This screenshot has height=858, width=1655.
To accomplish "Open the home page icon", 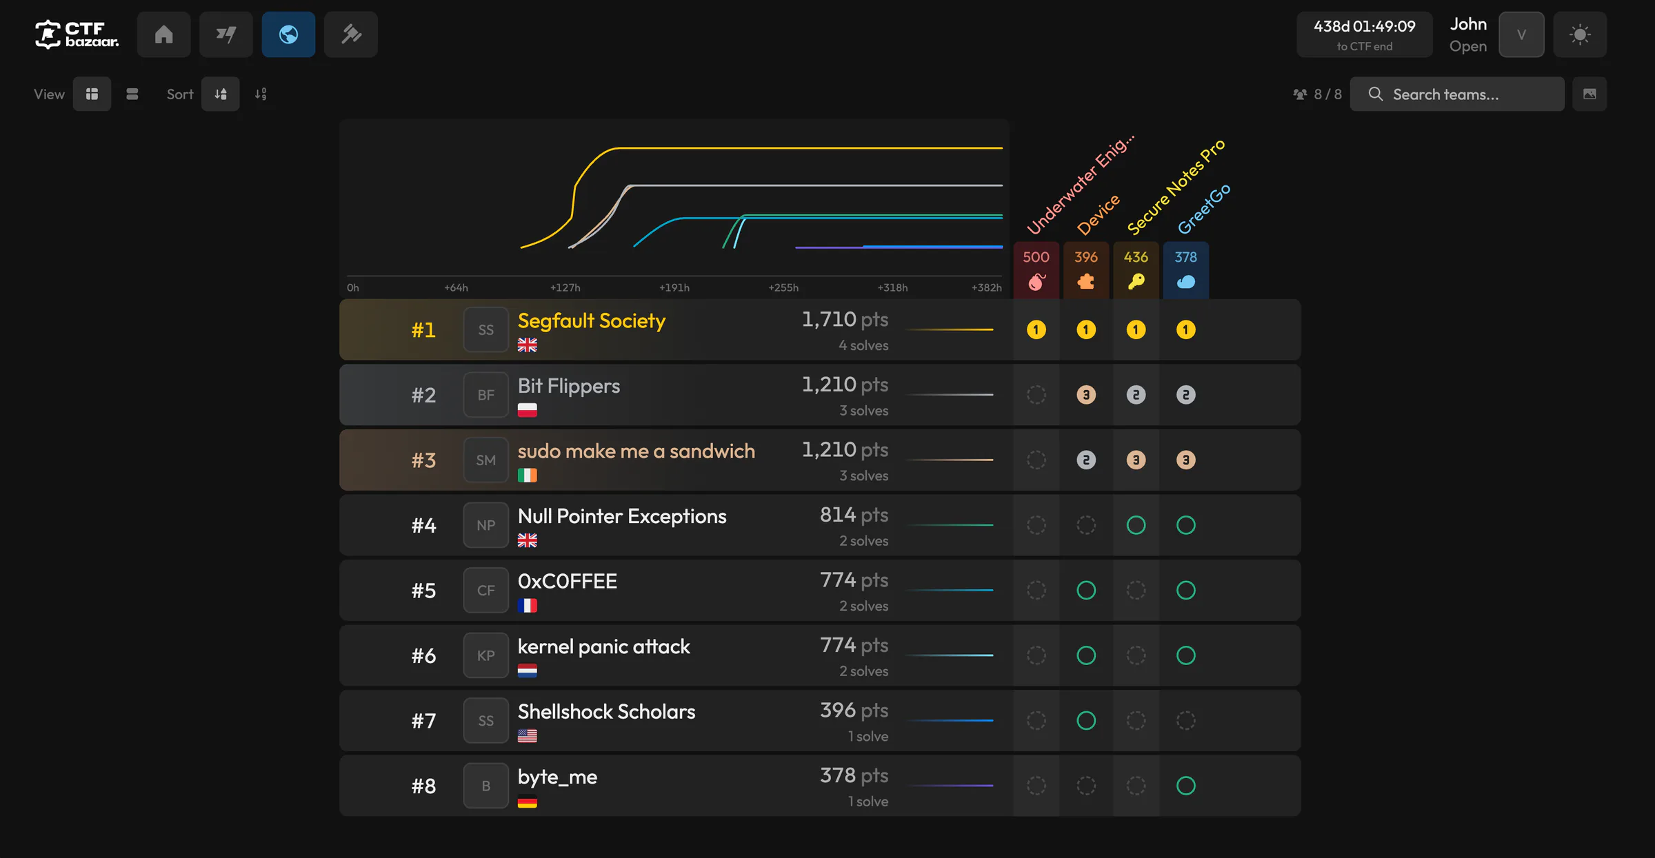I will coord(163,34).
